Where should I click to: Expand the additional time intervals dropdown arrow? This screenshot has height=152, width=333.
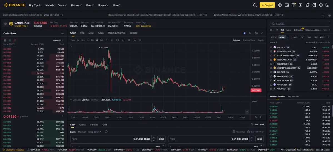tap(106, 40)
